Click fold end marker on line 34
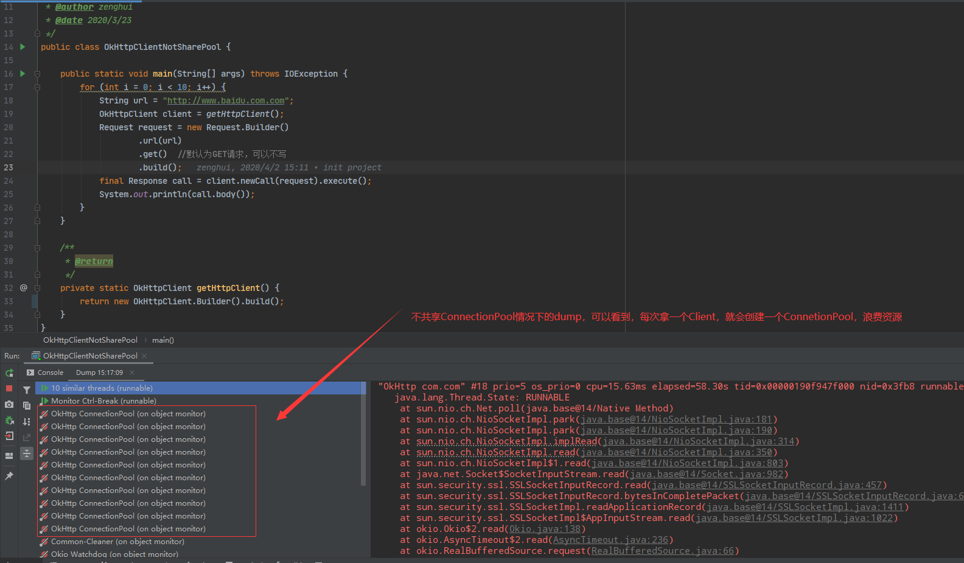The height and width of the screenshot is (563, 964). pos(37,315)
